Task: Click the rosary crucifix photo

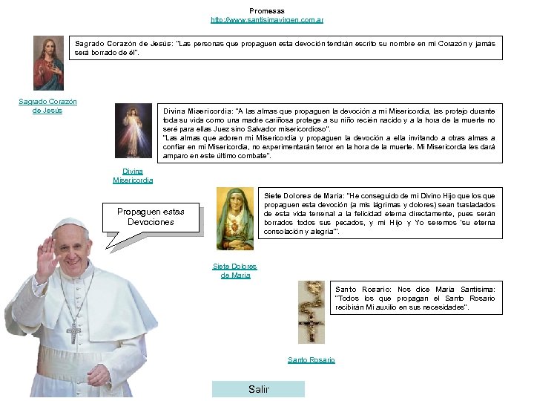Action: click(x=311, y=312)
